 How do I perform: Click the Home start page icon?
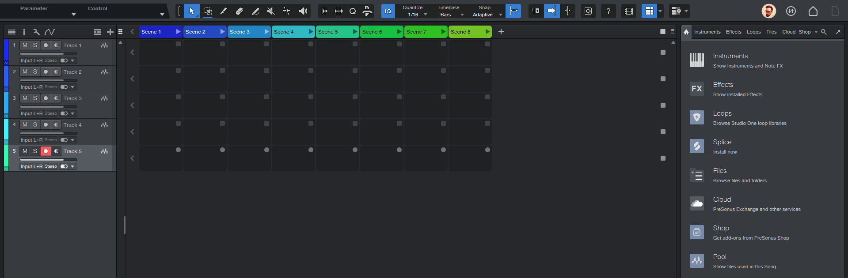click(813, 11)
